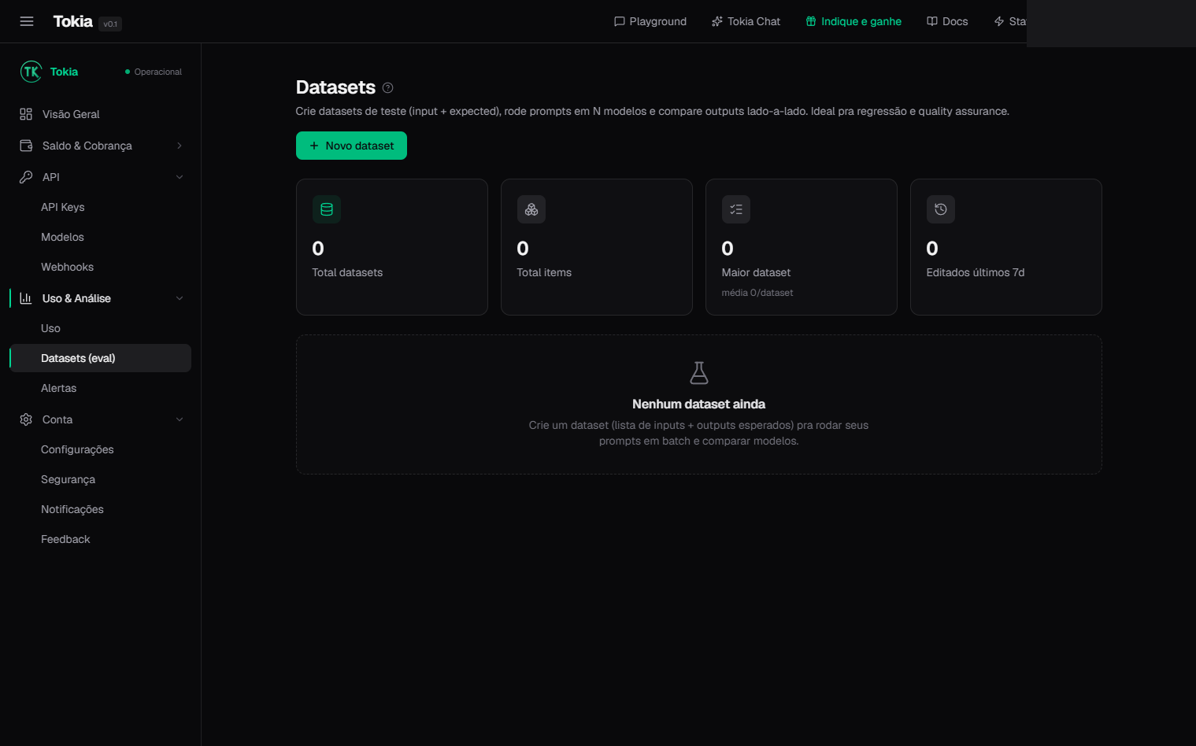The width and height of the screenshot is (1196, 746).
Task: Click the Tokia brand name in header
Action: click(x=72, y=21)
